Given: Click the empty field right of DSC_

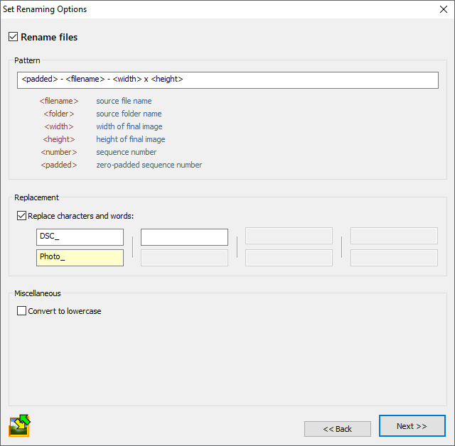Looking at the screenshot, I should point(184,236).
